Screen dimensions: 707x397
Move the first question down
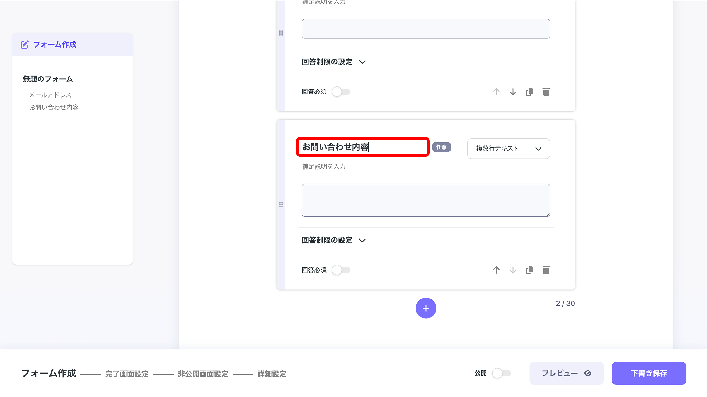(x=513, y=92)
